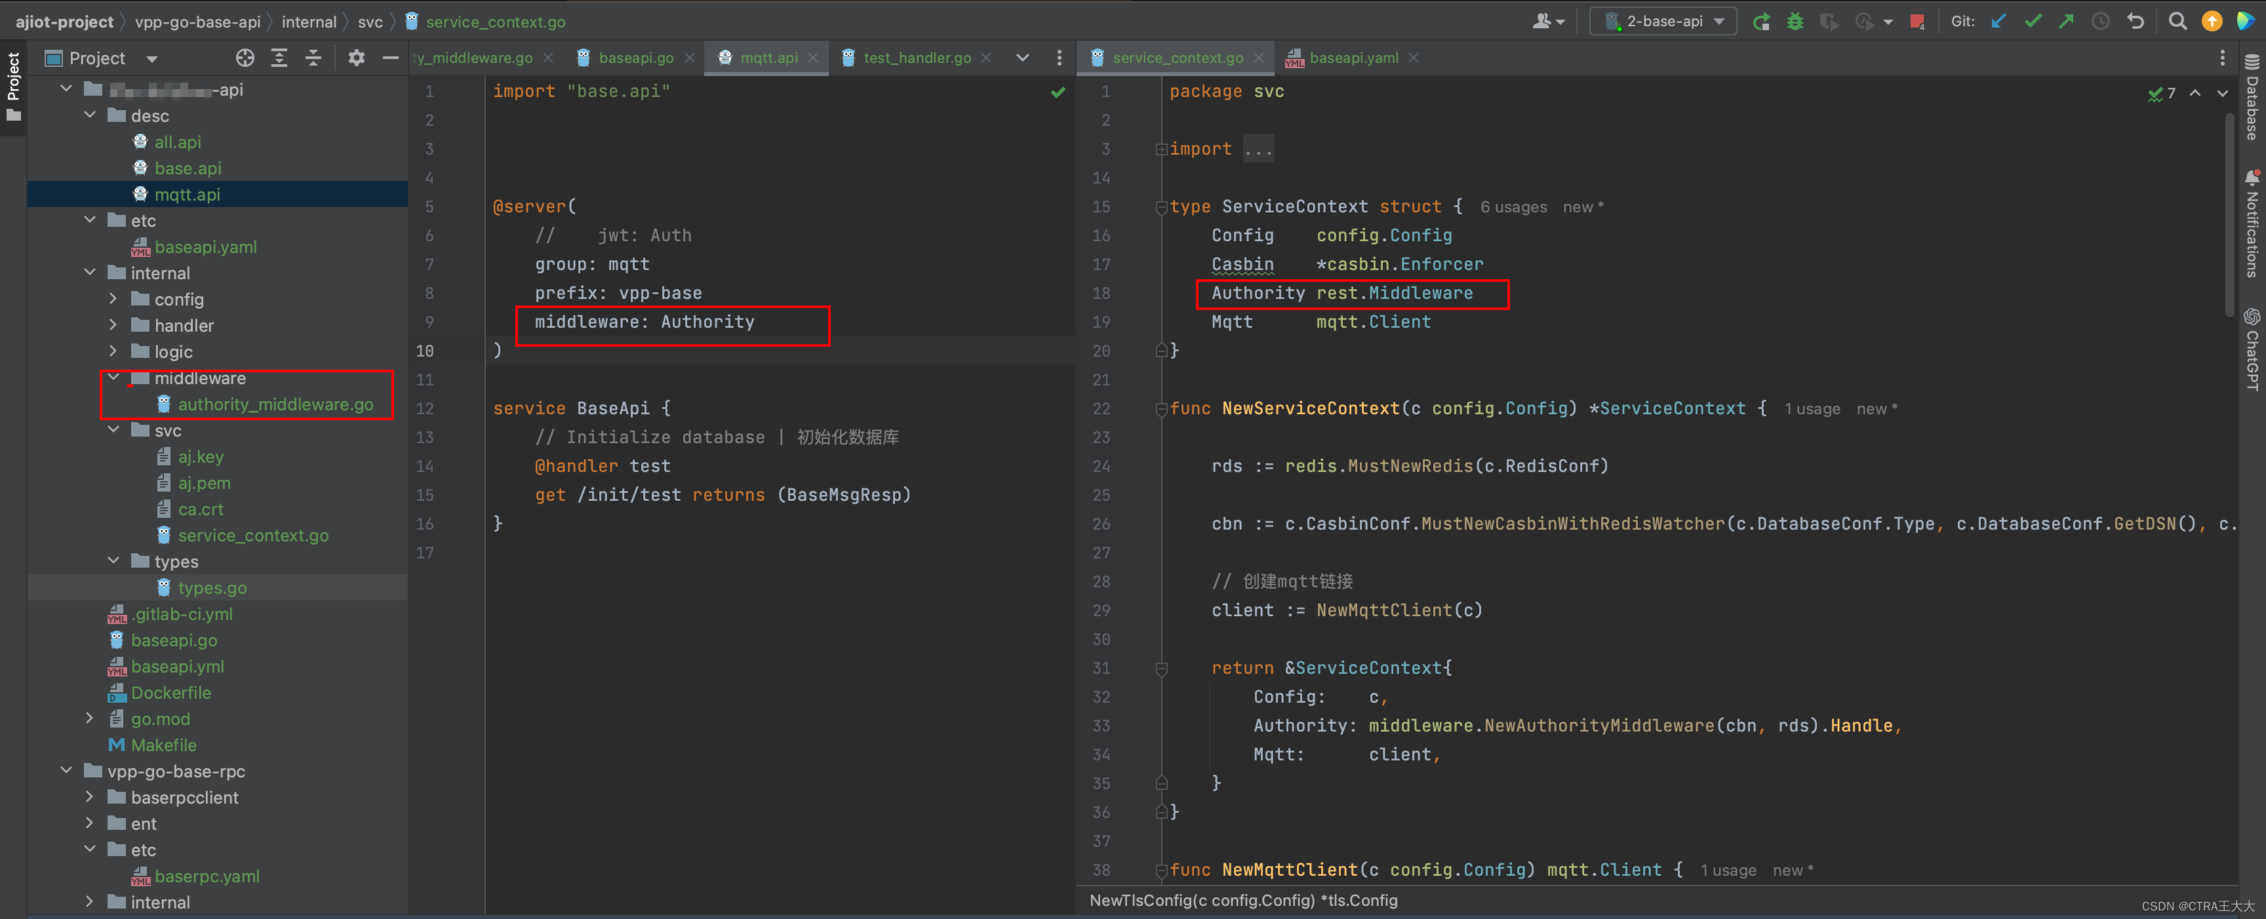Viewport: 2266px width, 919px height.
Task: Open Makefile in project tree
Action: [x=164, y=745]
